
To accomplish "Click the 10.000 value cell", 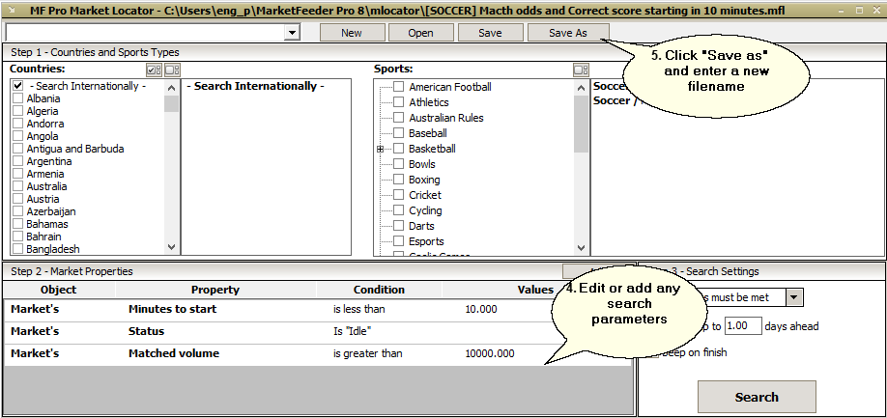I will pos(481,310).
